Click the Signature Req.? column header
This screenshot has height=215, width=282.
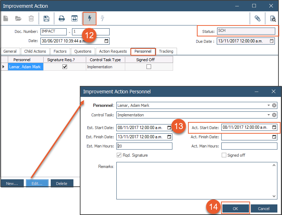click(65, 60)
